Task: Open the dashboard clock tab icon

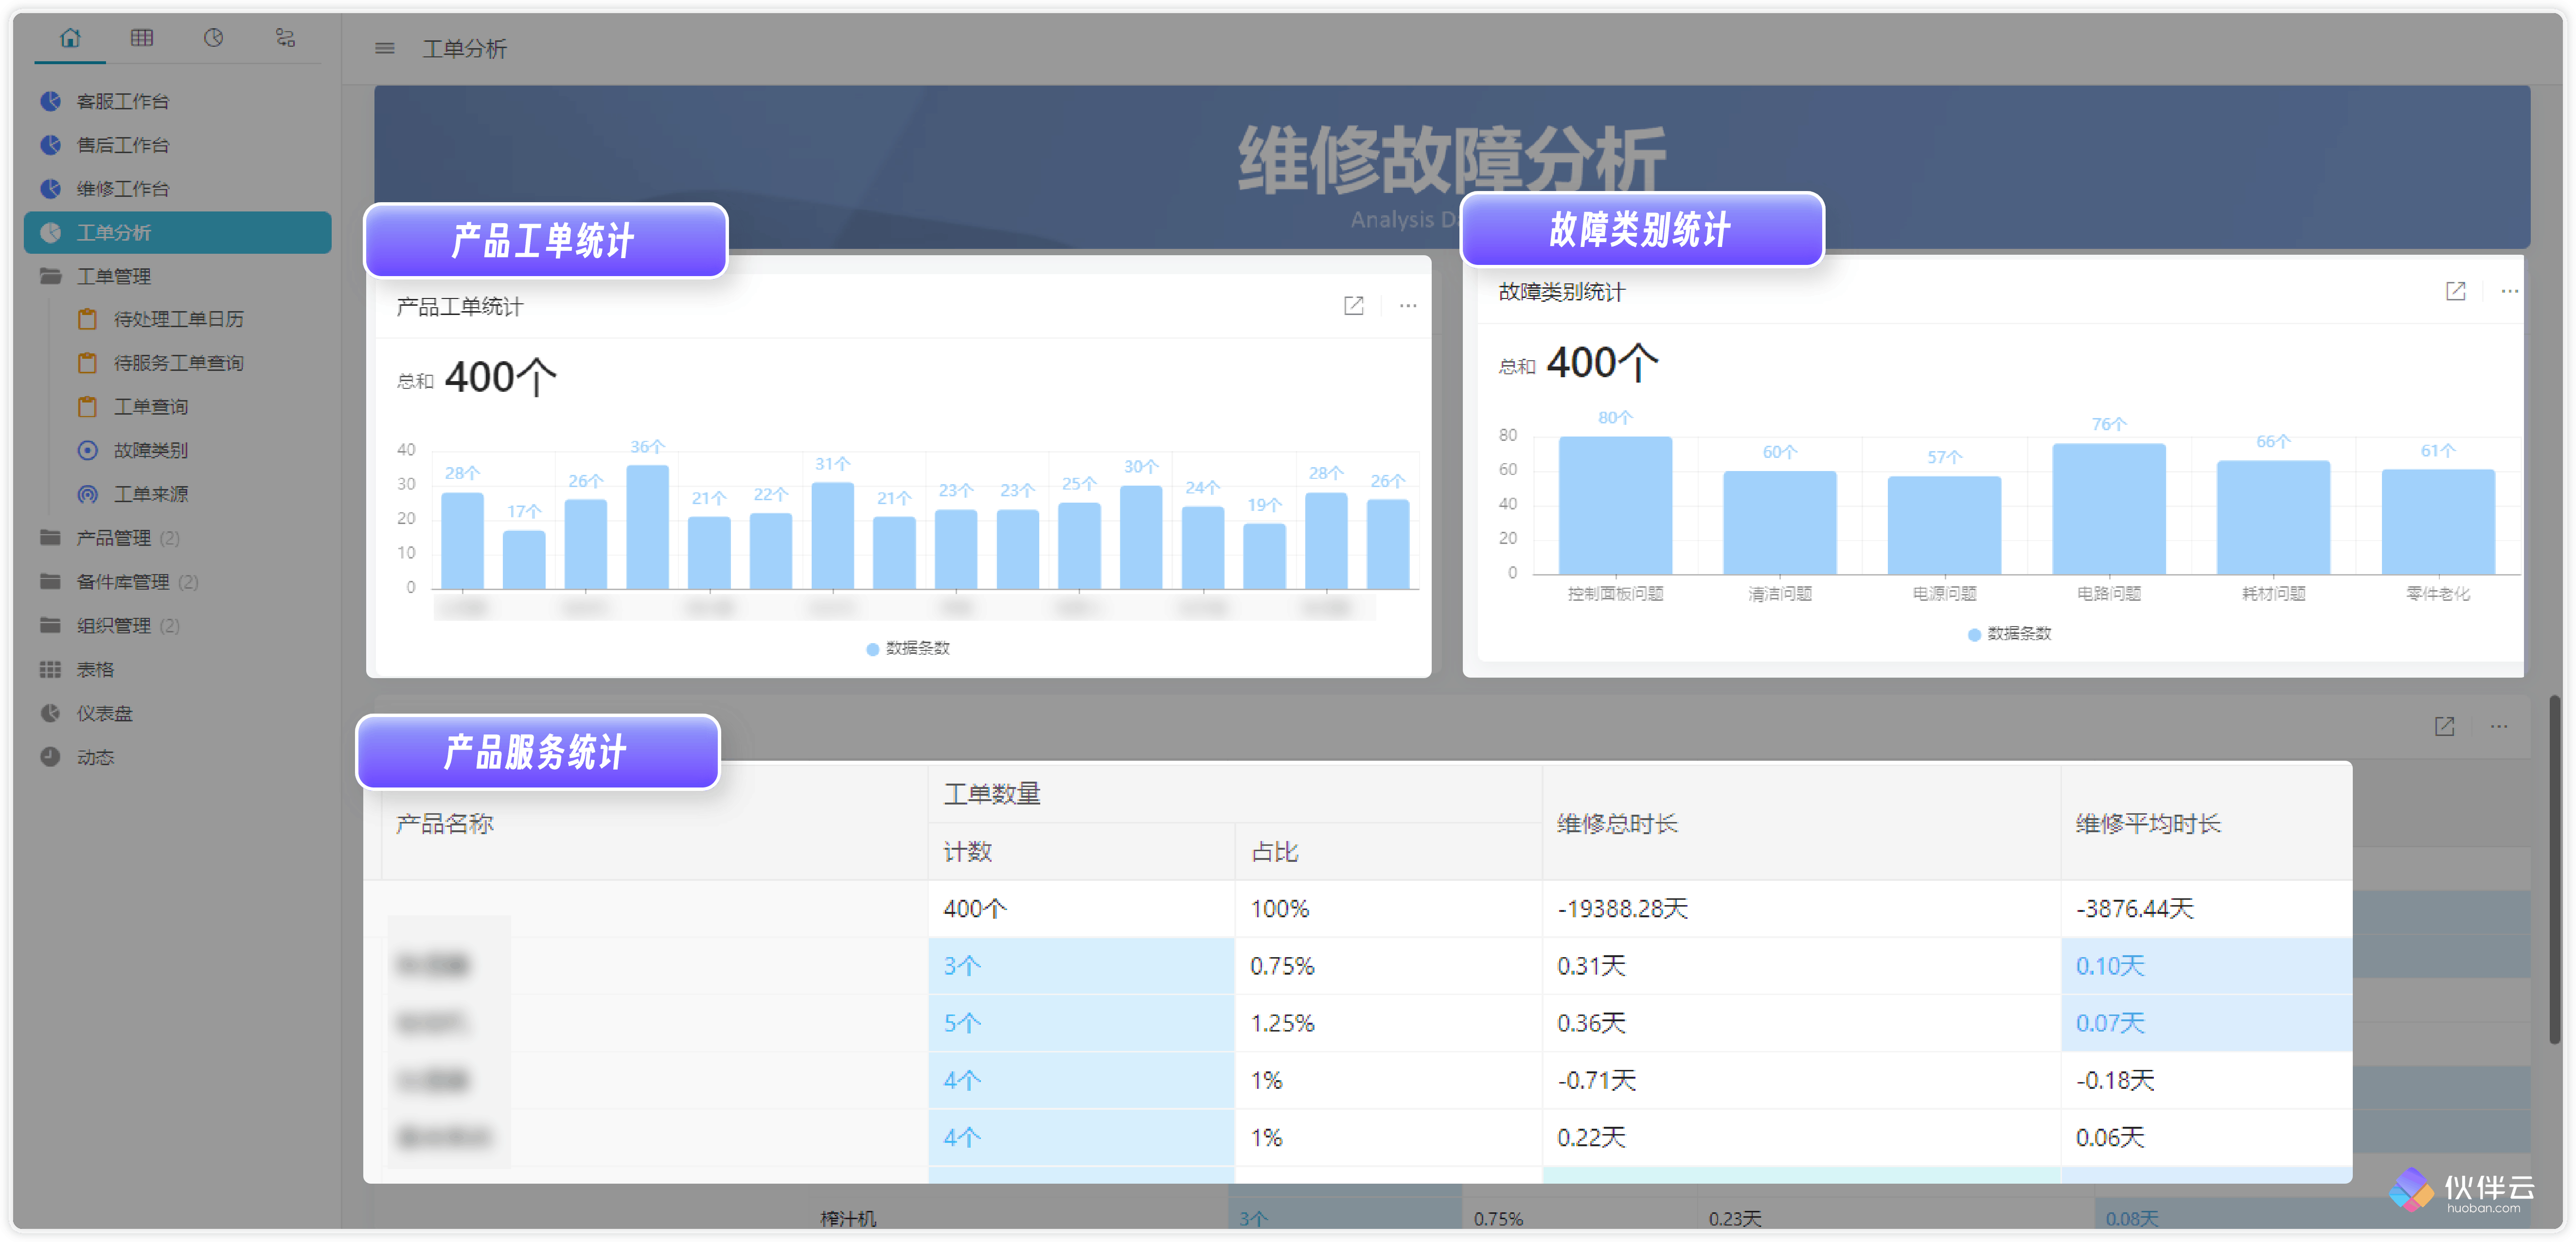Action: click(213, 38)
